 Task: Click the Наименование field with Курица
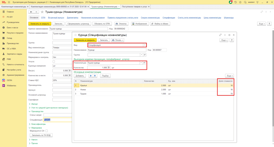pyautogui.click(x=117, y=50)
